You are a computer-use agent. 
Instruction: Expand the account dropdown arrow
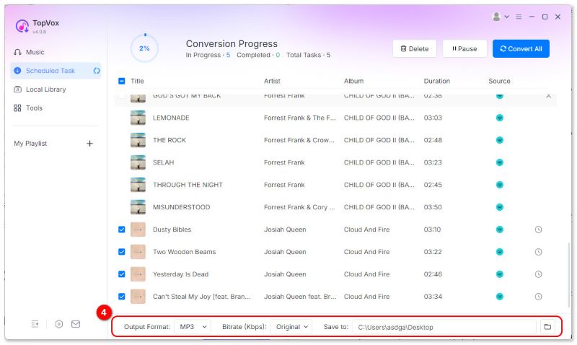507,17
